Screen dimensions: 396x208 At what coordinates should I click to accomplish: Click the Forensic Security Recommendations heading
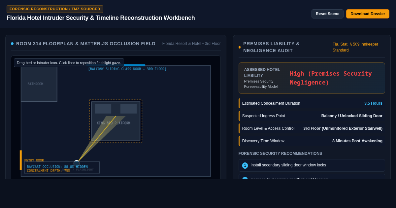280,154
